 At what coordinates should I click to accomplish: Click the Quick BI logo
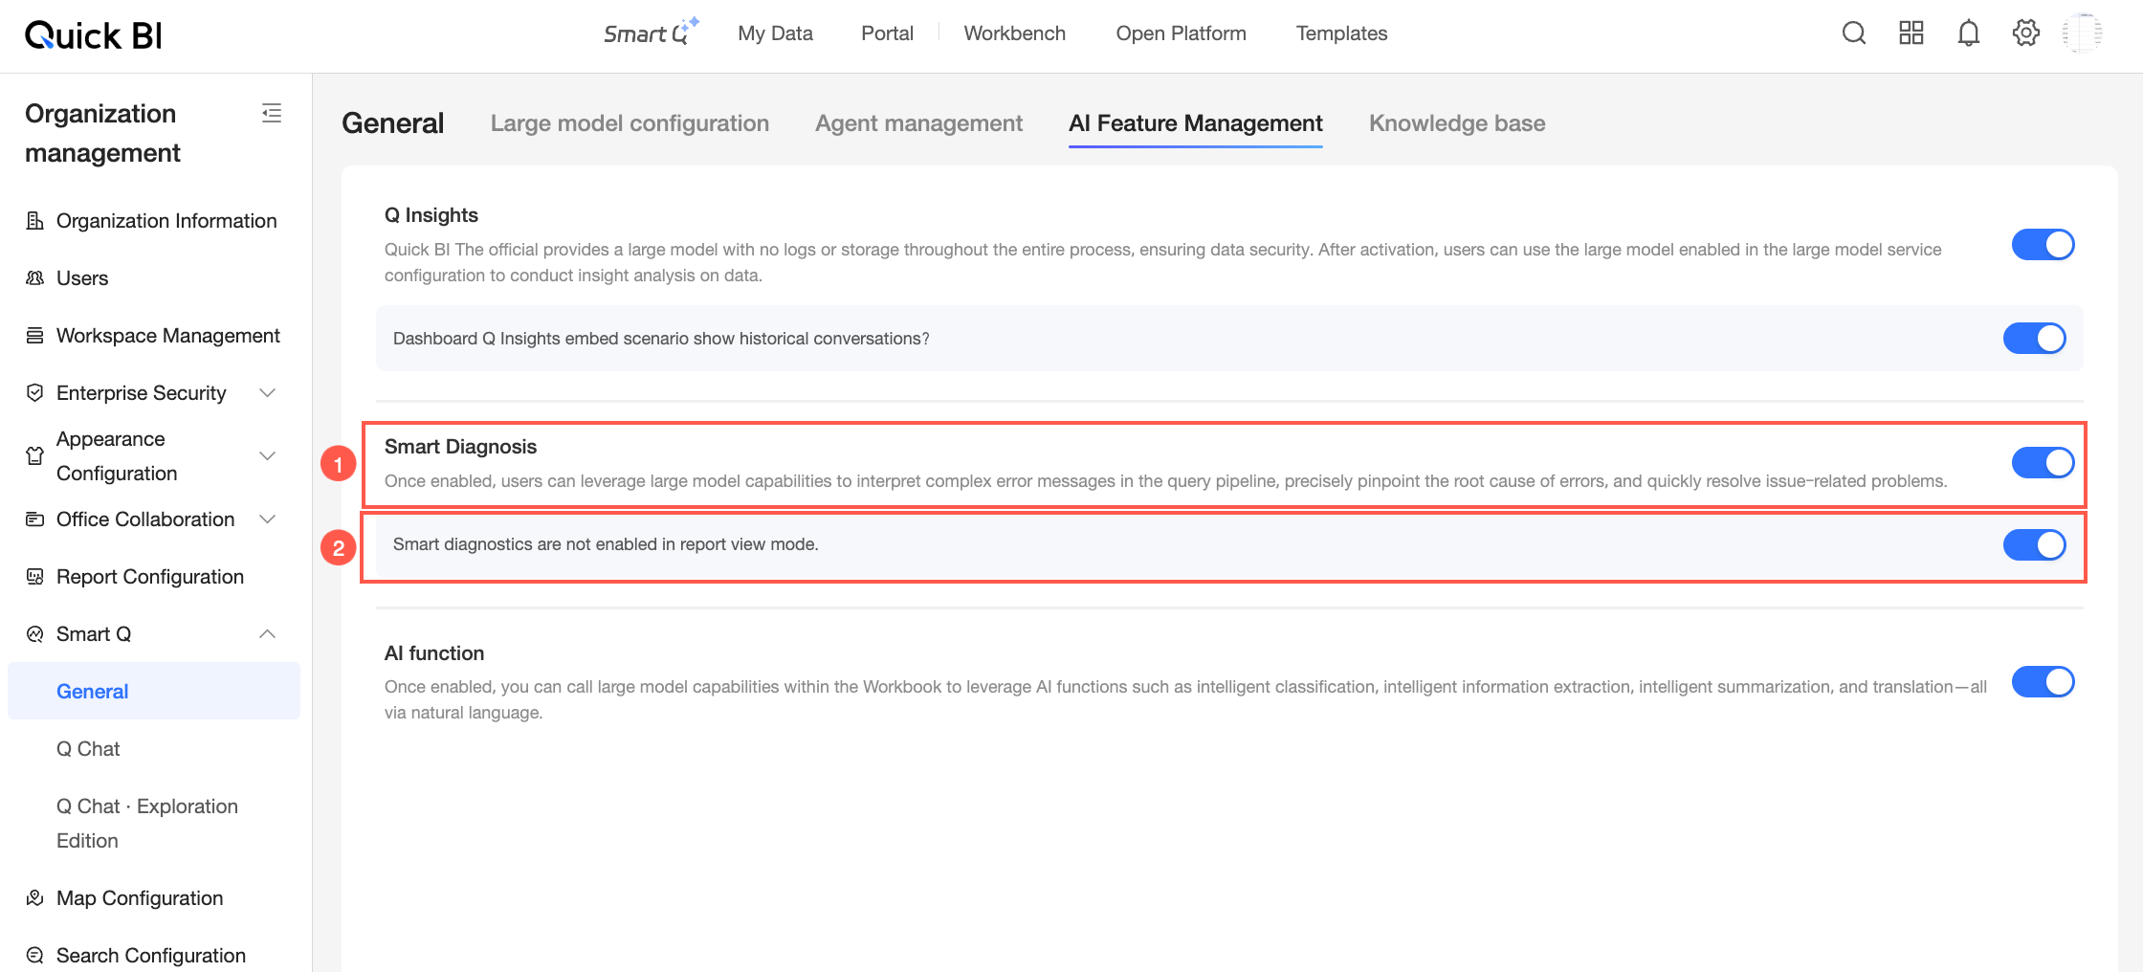click(93, 35)
